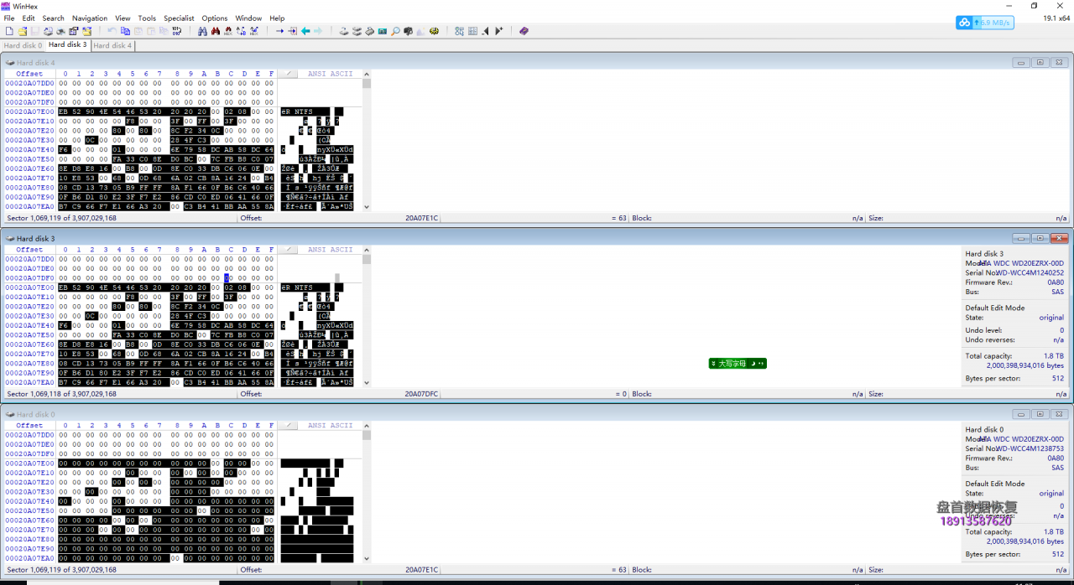Click the Find Text binoculars icon
The height and width of the screenshot is (585, 1074).
[202, 31]
